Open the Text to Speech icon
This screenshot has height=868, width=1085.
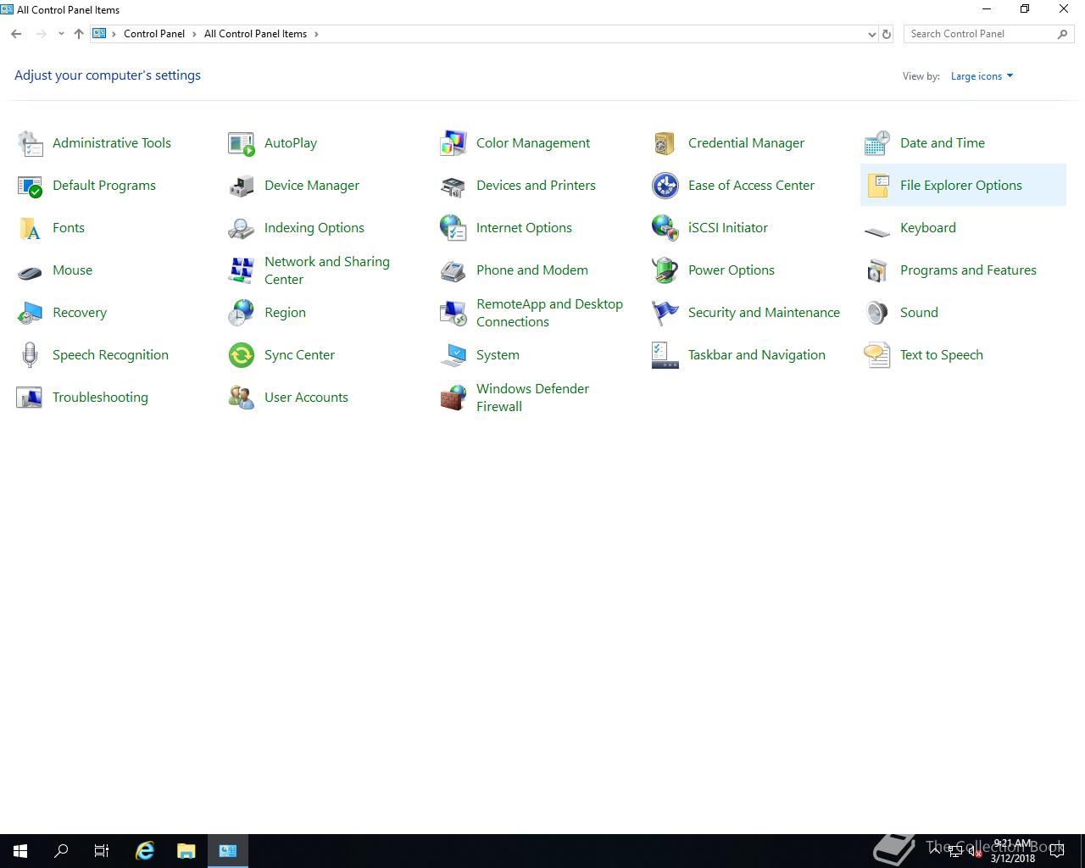877,355
